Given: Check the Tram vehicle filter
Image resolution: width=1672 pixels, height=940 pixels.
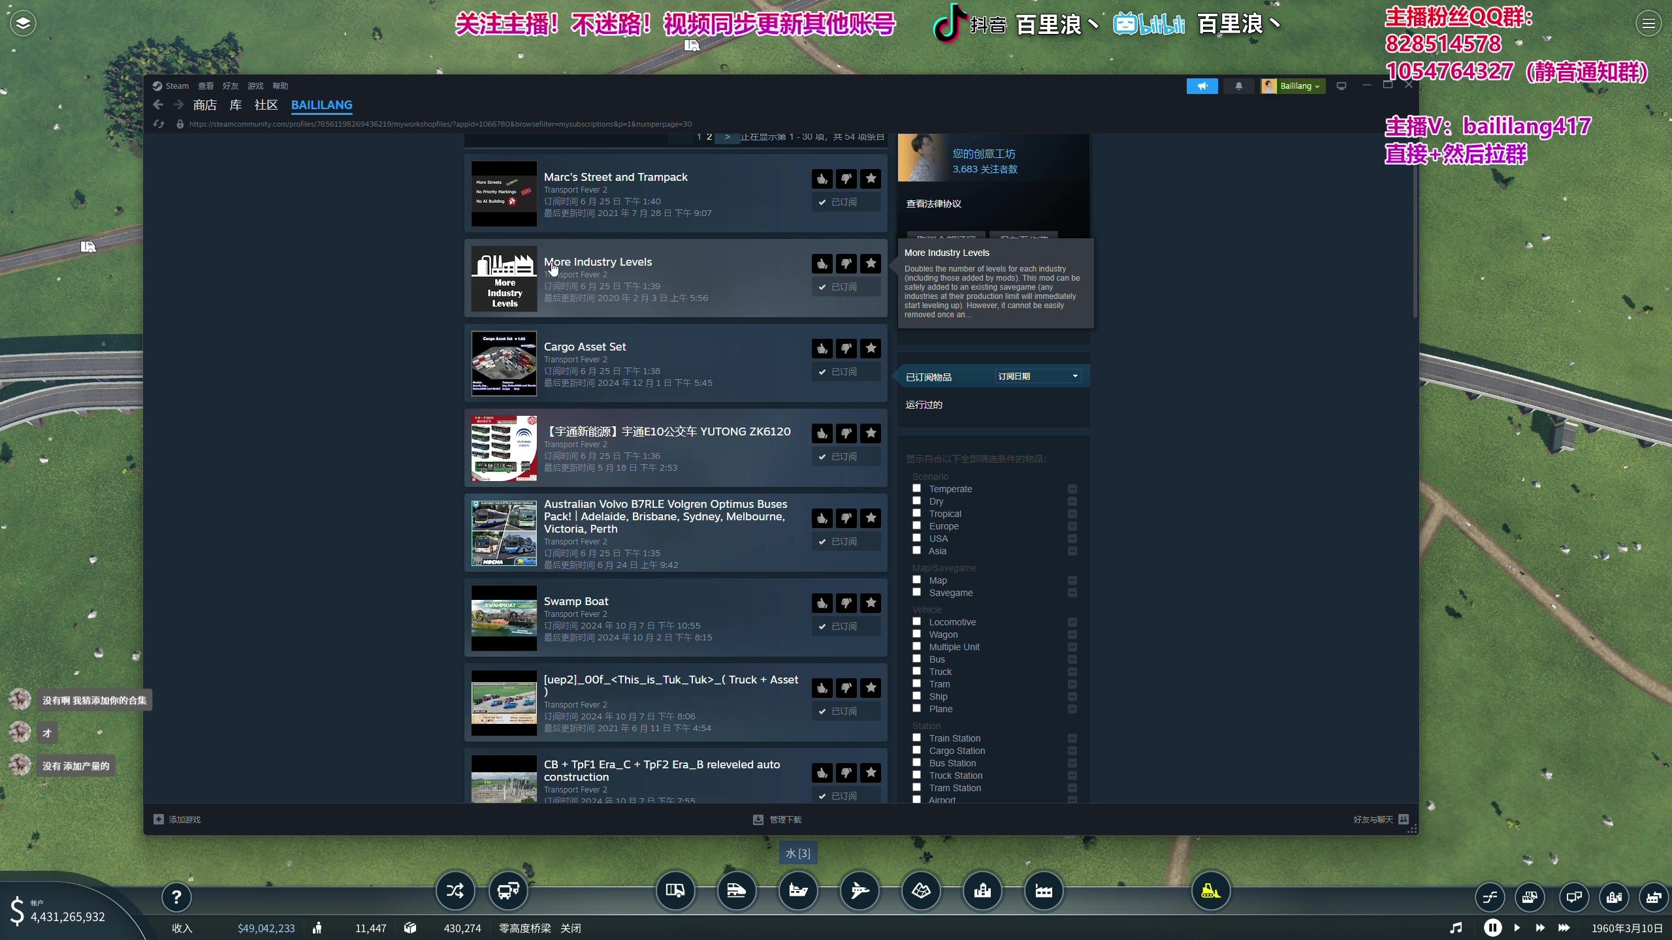Looking at the screenshot, I should 916,683.
